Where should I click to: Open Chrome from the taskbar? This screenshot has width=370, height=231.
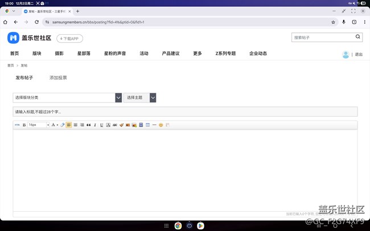[178, 226]
